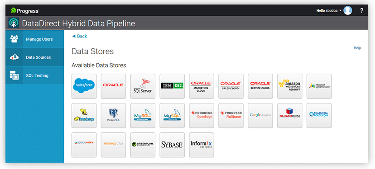
Task: Select the Informix data store tile
Action: click(202, 145)
